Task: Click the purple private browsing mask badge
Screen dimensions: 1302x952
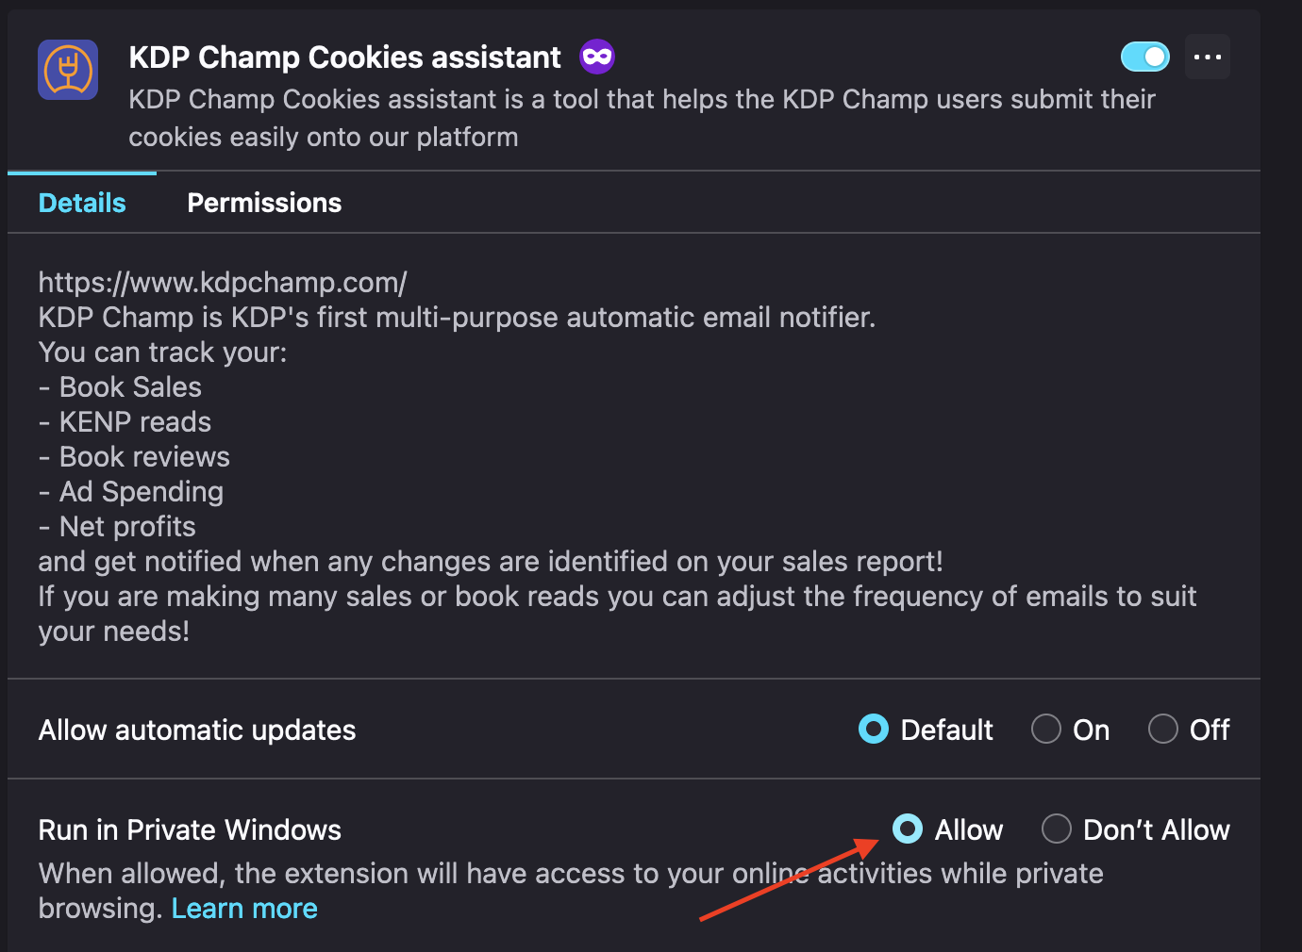Action: [597, 57]
